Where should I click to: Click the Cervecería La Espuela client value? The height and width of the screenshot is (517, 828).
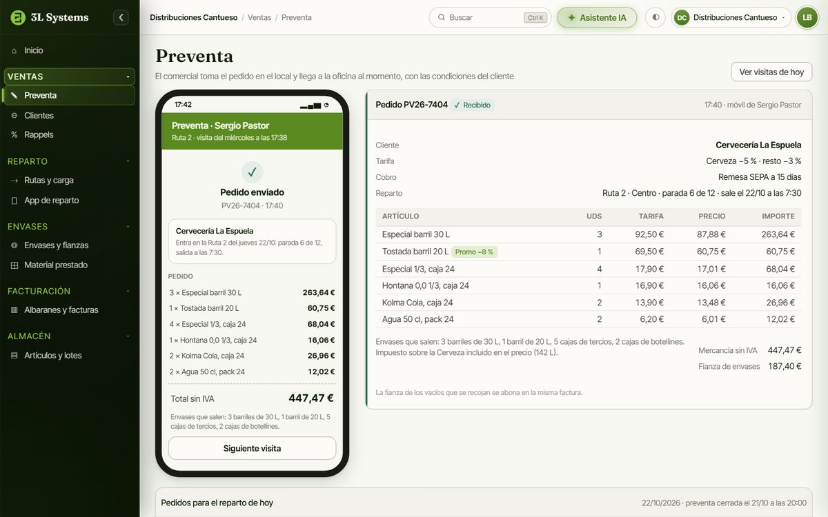pyautogui.click(x=758, y=145)
